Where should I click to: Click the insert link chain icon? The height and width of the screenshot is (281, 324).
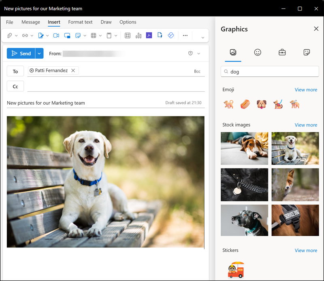click(x=25, y=36)
